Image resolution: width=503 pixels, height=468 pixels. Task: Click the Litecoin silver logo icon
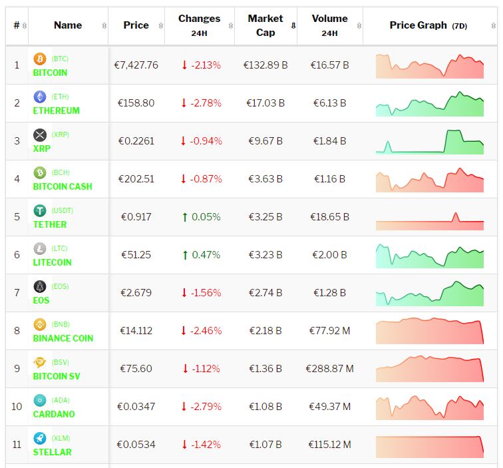click(x=40, y=249)
